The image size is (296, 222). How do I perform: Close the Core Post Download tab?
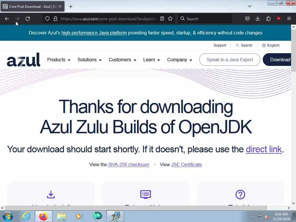click(x=60, y=6)
